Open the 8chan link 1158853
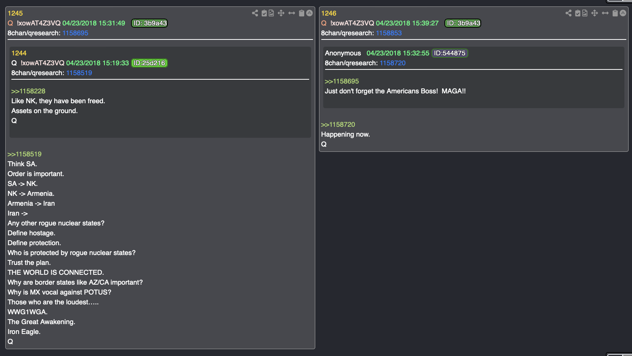This screenshot has height=356, width=632. (x=389, y=33)
